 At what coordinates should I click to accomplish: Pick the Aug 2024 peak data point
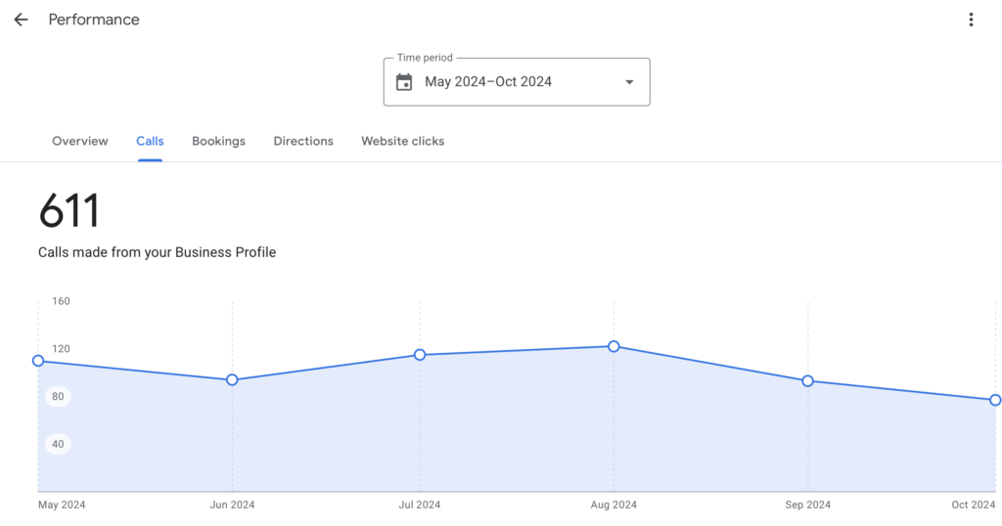coord(614,346)
